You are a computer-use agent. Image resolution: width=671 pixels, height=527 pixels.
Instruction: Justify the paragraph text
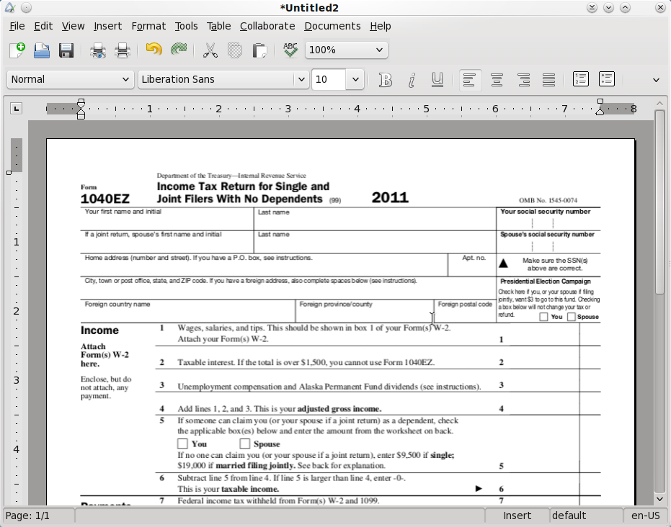(548, 79)
